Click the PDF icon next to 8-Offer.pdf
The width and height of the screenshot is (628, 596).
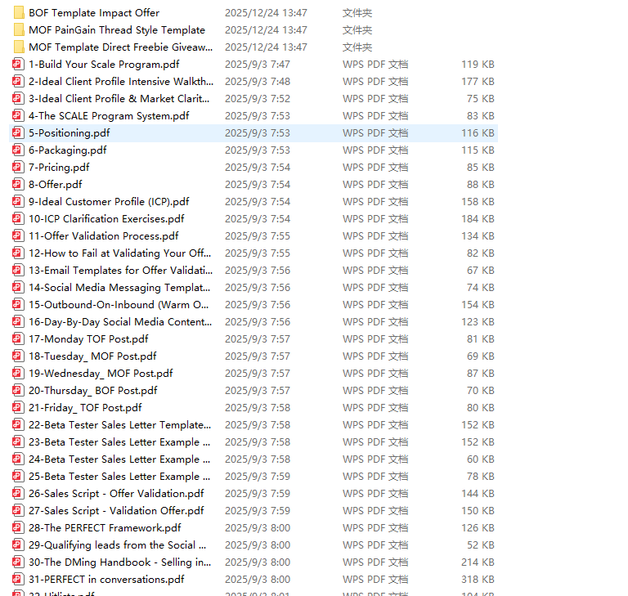tap(19, 185)
